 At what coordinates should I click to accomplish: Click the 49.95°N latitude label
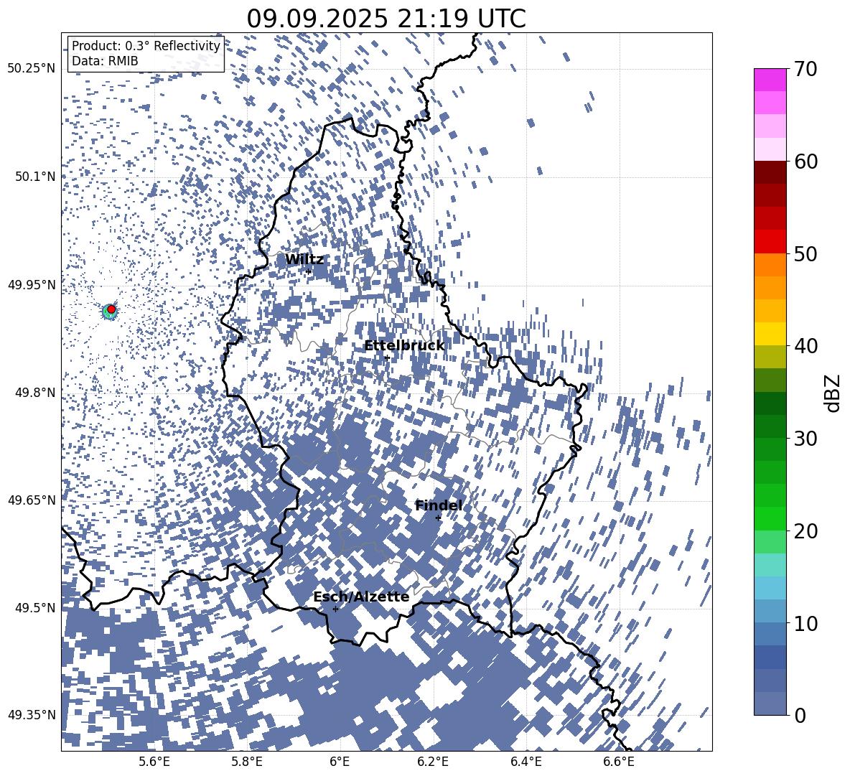click(x=32, y=285)
